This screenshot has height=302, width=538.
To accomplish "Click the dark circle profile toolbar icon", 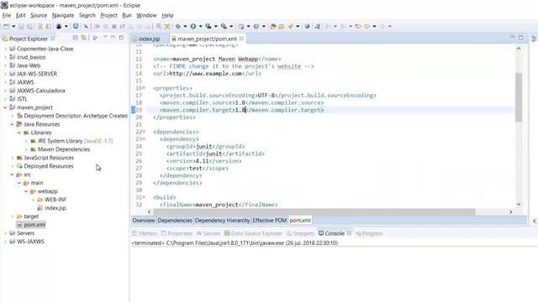I will (59, 26).
